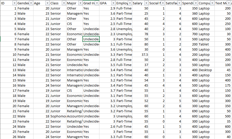Select the spending value 690 in row ID 21
Viewport: 232px width, 139px height.
190,111
